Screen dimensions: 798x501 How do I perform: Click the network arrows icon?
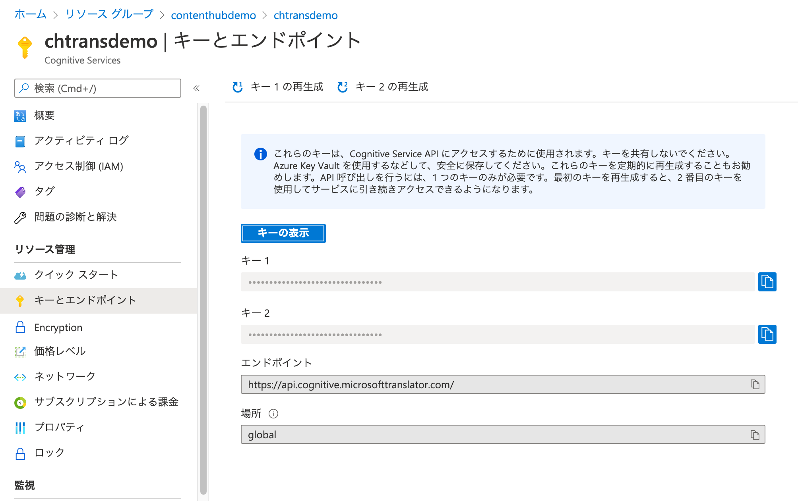[20, 377]
